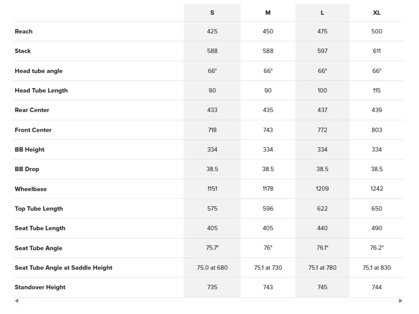This screenshot has height=314, width=419.
Task: Click the Head tube angle row label
Action: [x=38, y=71]
